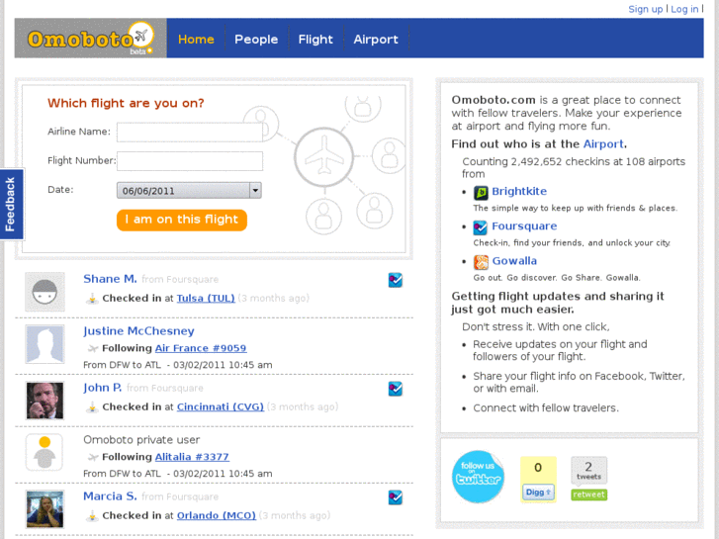Open the Feedback side tab

coord(11,204)
